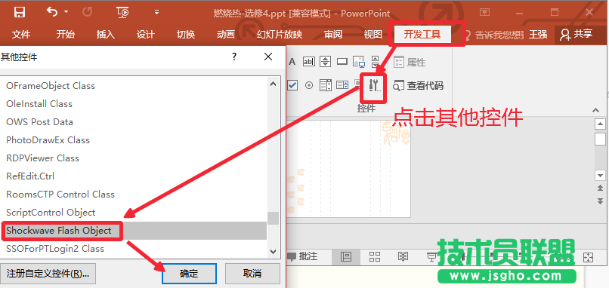Open the 视图 tab
Image resolution: width=609 pixels, height=288 pixels.
tap(373, 34)
